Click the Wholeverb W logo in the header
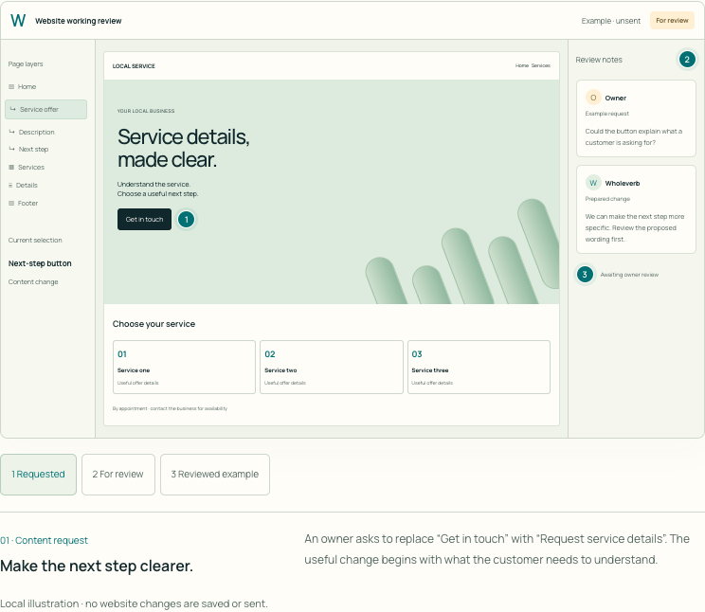The height and width of the screenshot is (612, 705). coord(18,21)
